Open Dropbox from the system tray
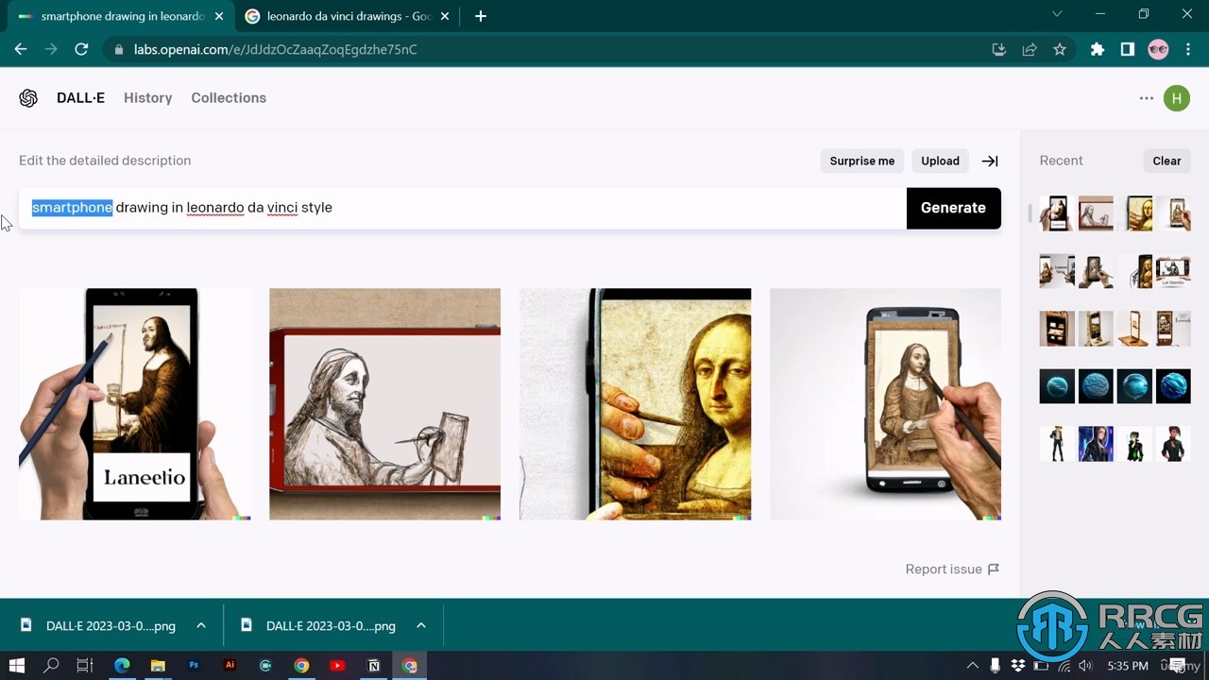The width and height of the screenshot is (1209, 680). point(1018,666)
